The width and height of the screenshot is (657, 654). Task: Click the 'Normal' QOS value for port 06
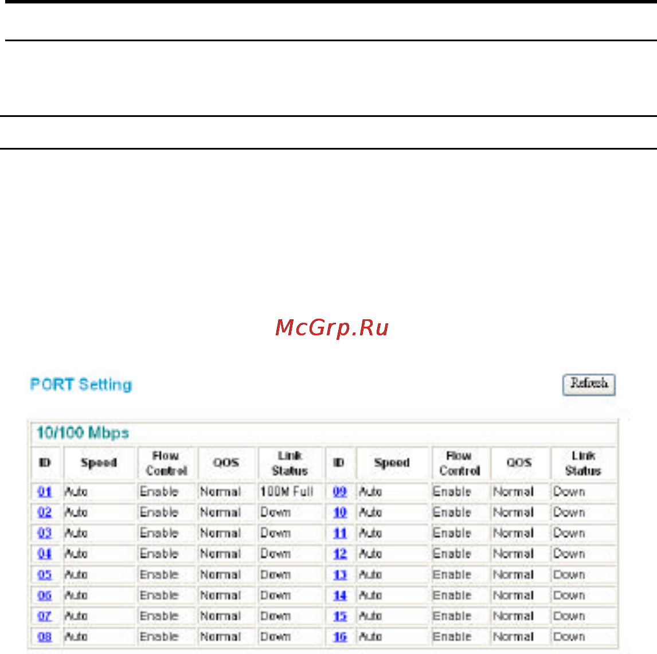tap(220, 595)
